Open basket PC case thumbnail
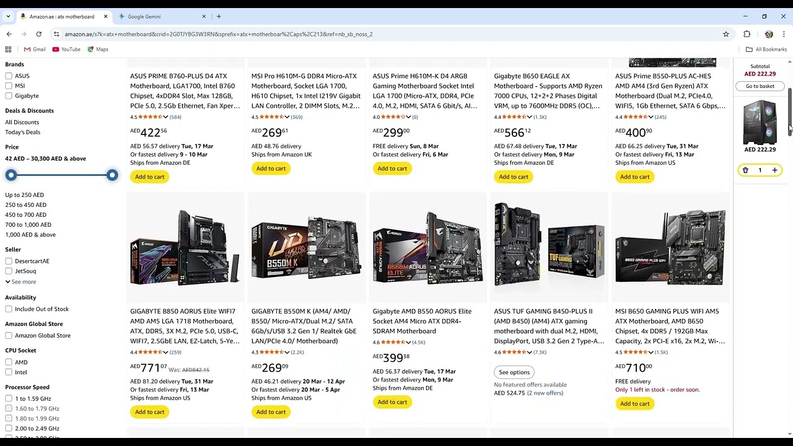 tap(760, 122)
